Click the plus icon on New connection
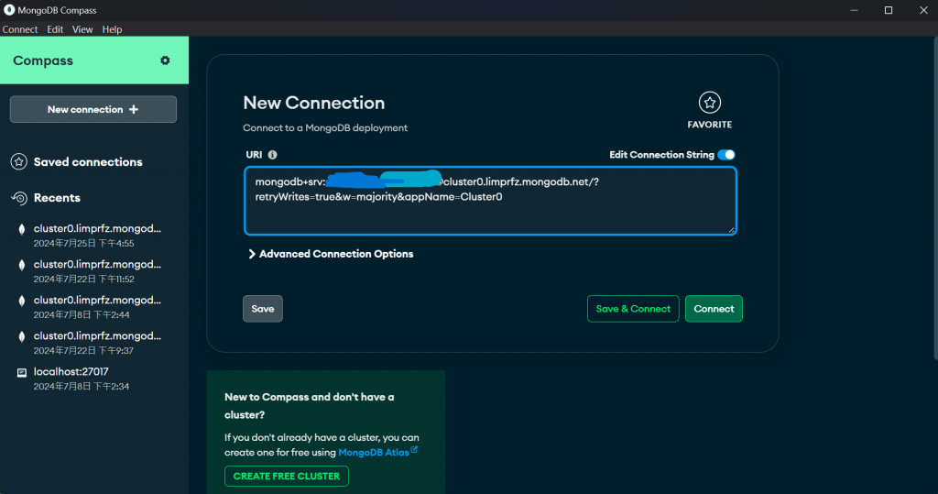 click(134, 109)
